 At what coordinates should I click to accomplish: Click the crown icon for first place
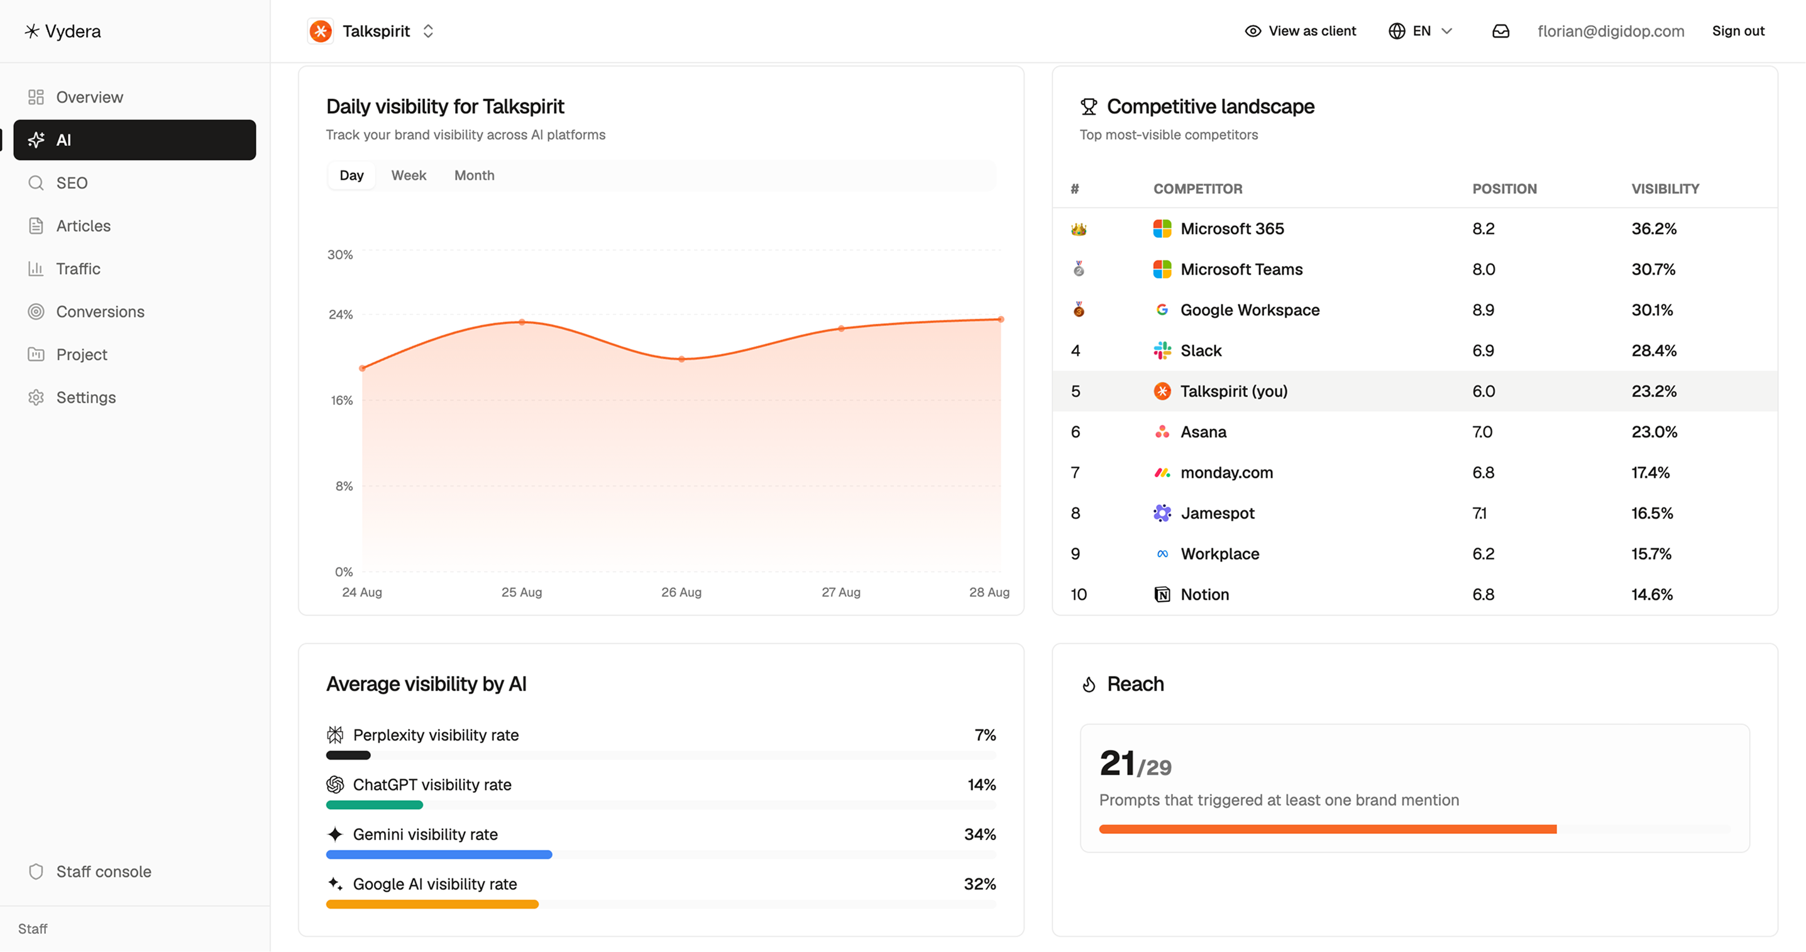point(1078,229)
